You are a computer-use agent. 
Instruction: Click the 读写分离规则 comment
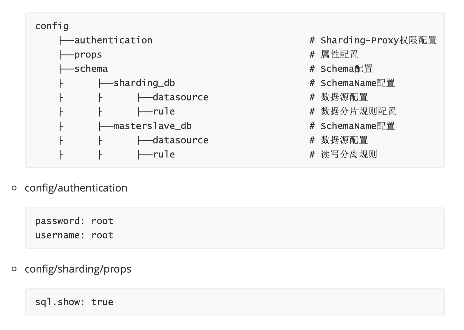tap(349, 154)
